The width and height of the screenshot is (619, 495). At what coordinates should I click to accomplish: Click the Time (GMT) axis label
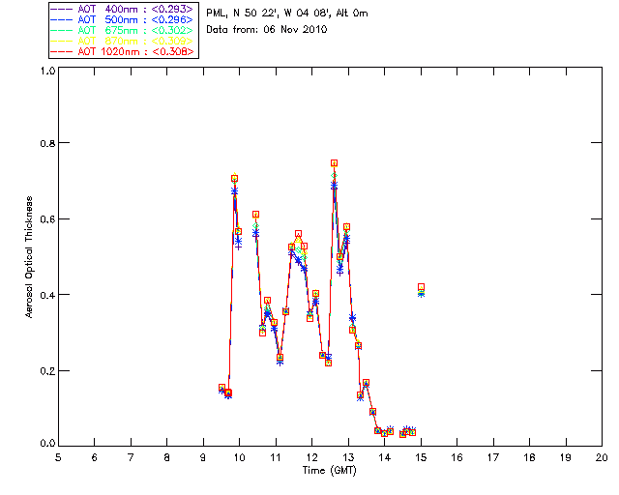pos(330,470)
